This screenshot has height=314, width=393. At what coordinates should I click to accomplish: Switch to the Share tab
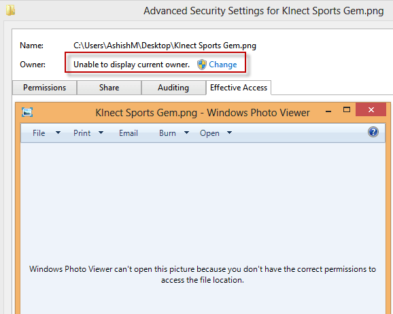coord(109,88)
